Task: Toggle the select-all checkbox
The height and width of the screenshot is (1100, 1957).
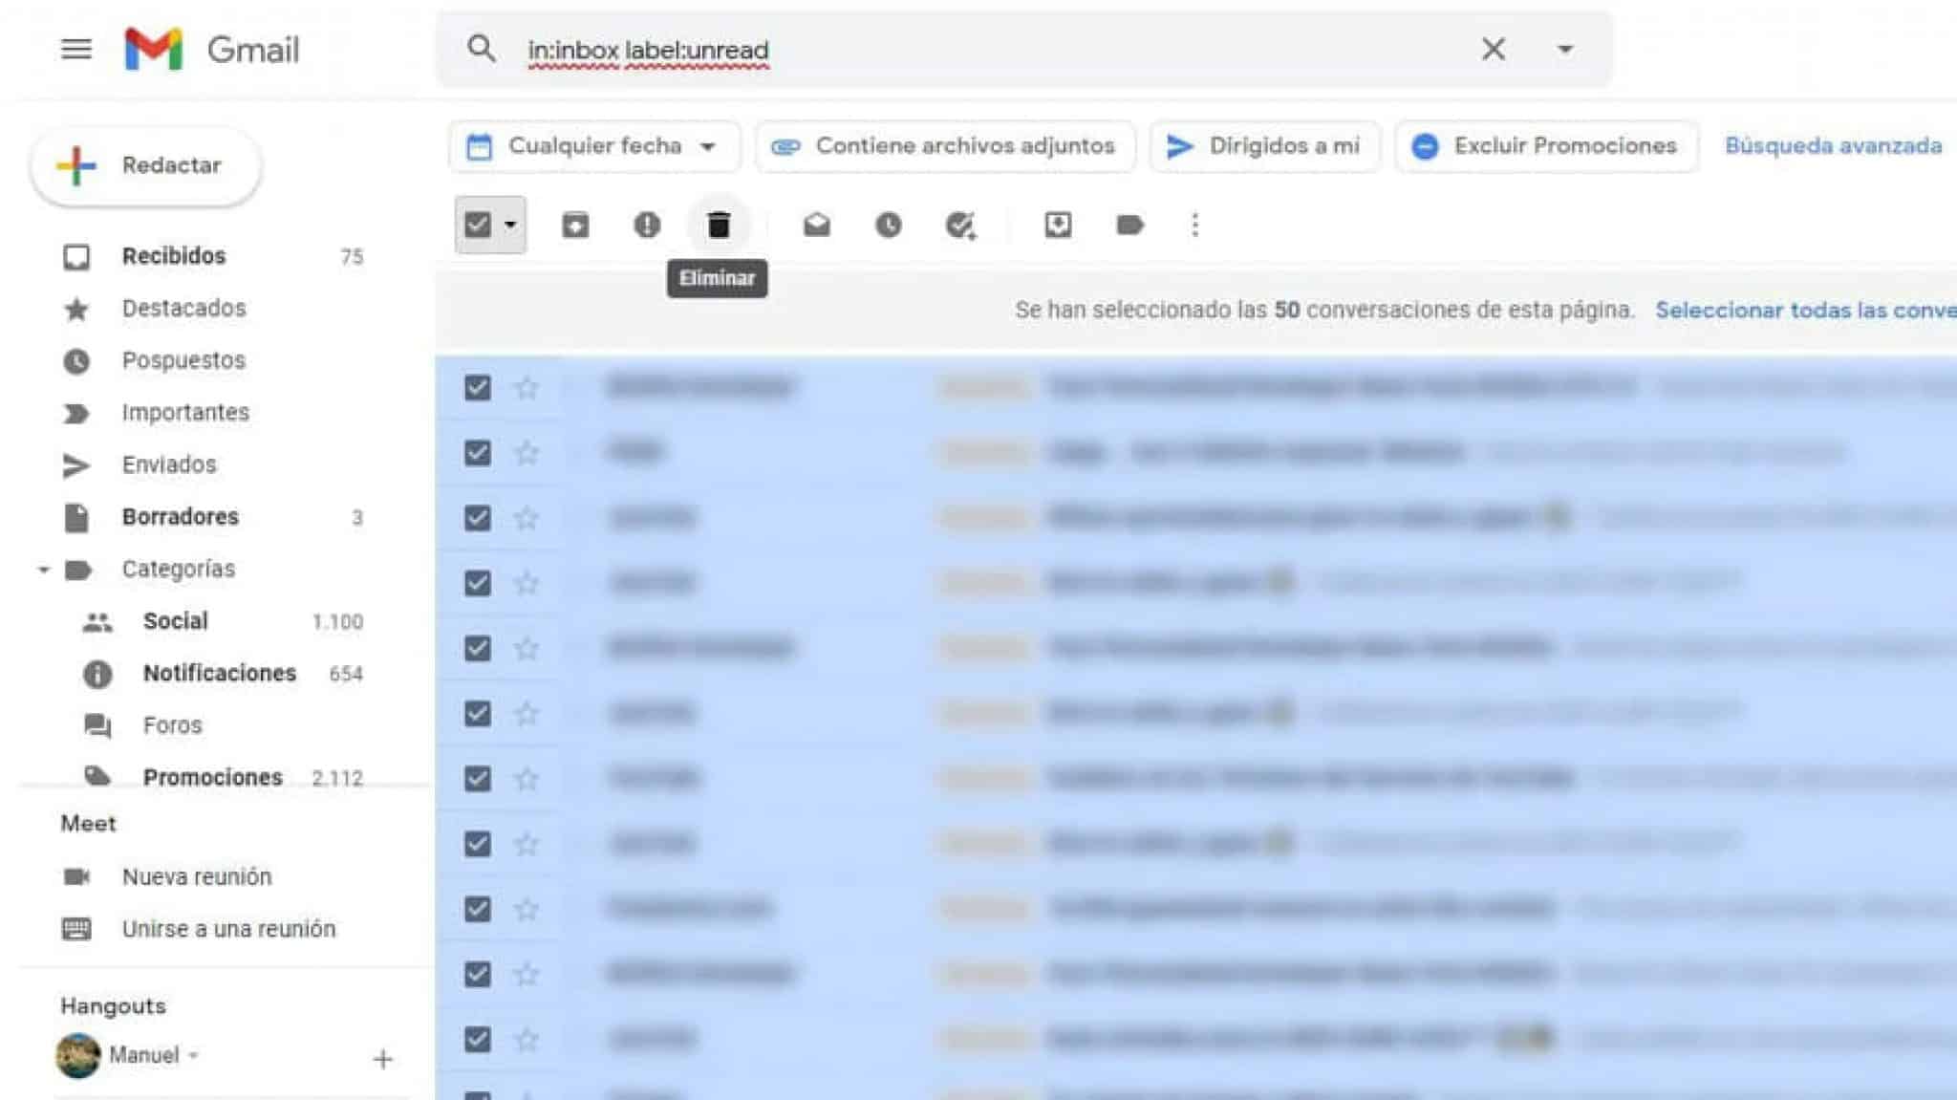Action: tap(478, 224)
